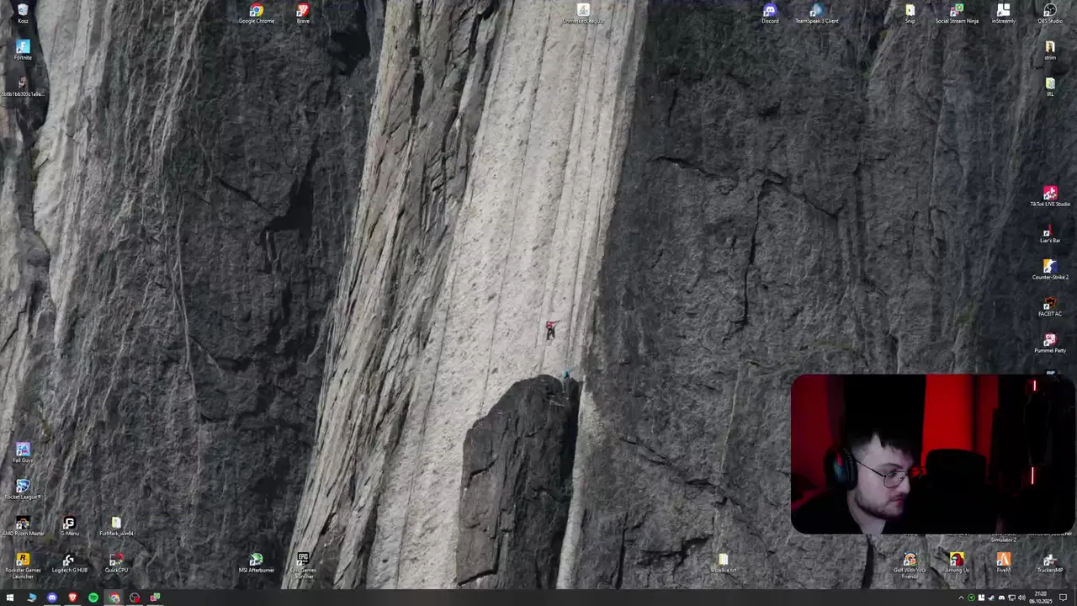
Task: Open the Steam icon in system tray
Action: [991, 598]
